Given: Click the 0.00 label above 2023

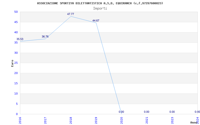Looking at the screenshot, I should (172, 112).
